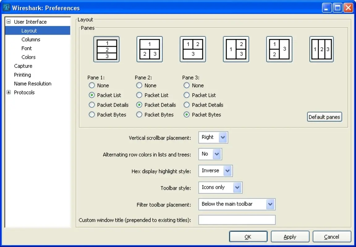Image resolution: width=356 pixels, height=247 pixels.
Task: Pick the layout with panes 1 and 2 on top
Action: [x=193, y=49]
